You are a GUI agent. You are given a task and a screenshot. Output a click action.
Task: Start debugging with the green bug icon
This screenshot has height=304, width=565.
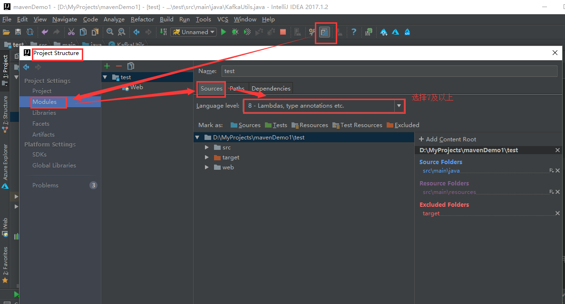pos(235,32)
